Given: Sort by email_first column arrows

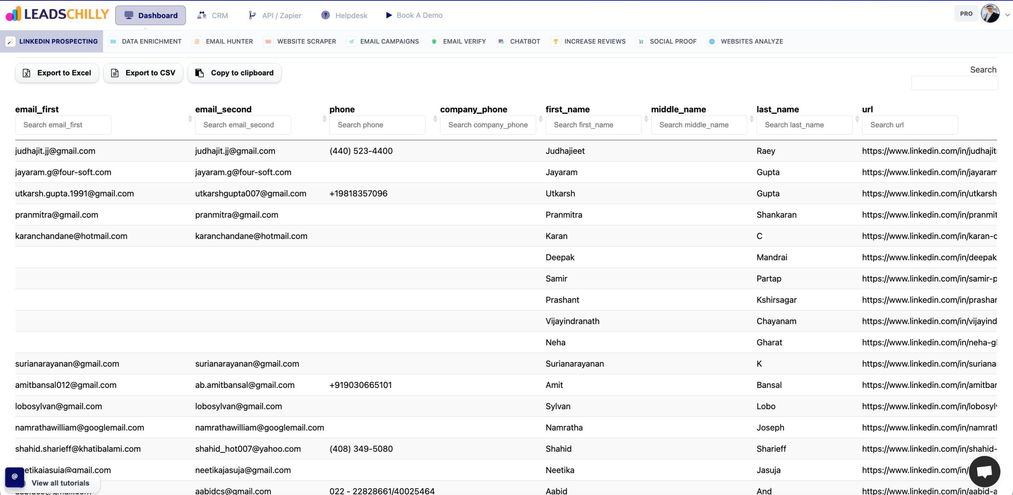Looking at the screenshot, I should pos(190,119).
